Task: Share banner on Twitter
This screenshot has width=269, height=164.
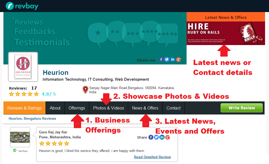Action: [x=167, y=59]
